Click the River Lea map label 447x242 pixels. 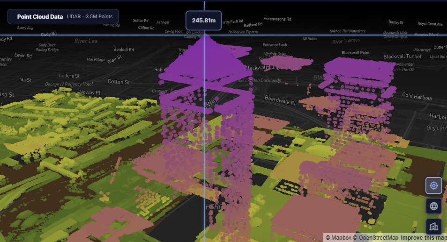point(86,41)
